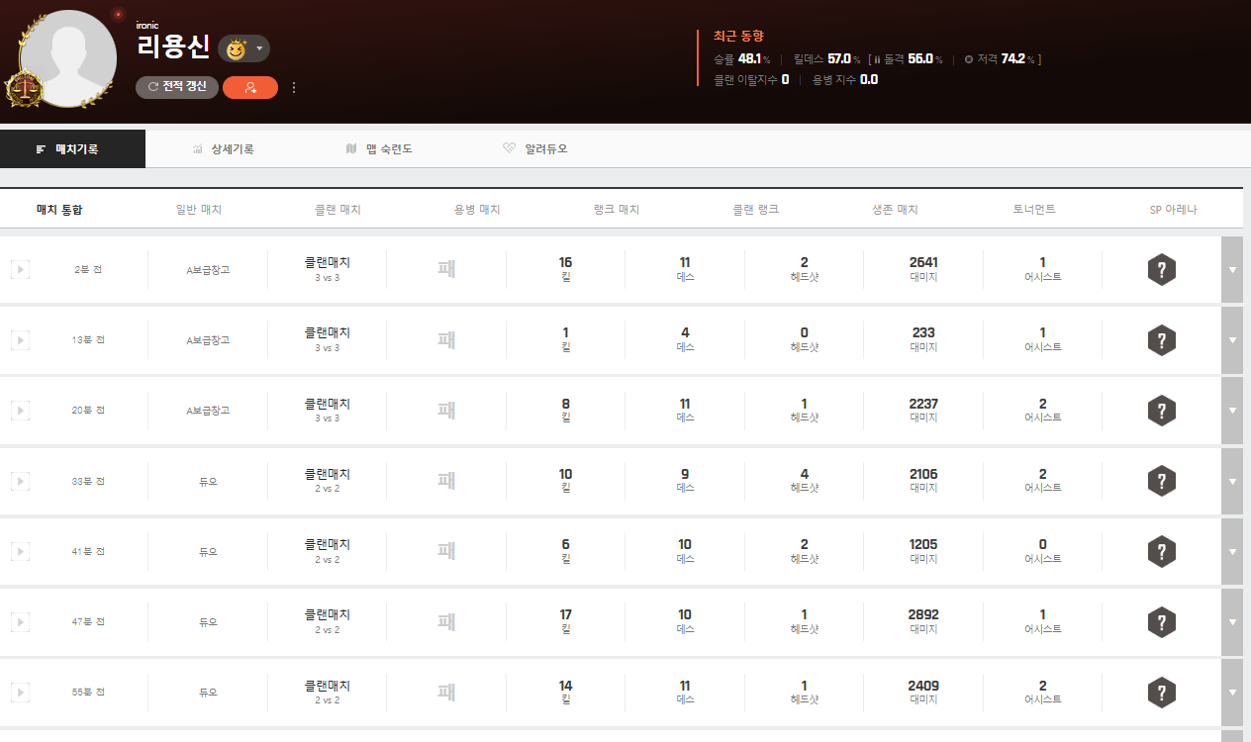Select the SP 아레나 filter

click(x=1172, y=210)
